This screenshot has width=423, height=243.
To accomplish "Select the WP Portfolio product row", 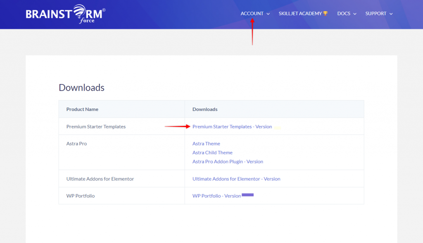I will click(x=81, y=196).
